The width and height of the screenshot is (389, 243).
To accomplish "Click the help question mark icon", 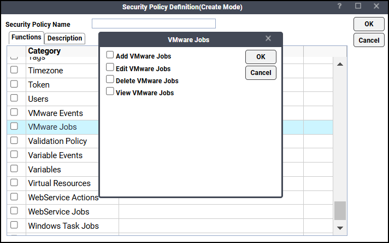I will tap(339, 6).
